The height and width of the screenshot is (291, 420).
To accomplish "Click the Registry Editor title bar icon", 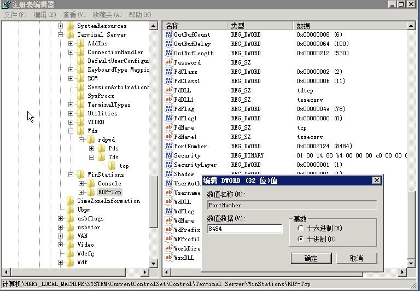I will (5, 4).
